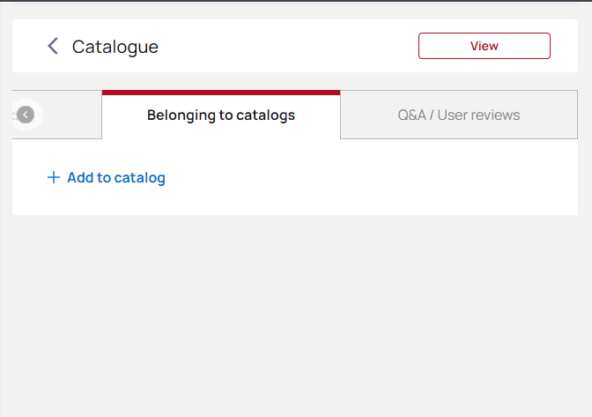Click the gray circular tab-scroll icon
Viewport: 592px width, 417px height.
(26, 115)
